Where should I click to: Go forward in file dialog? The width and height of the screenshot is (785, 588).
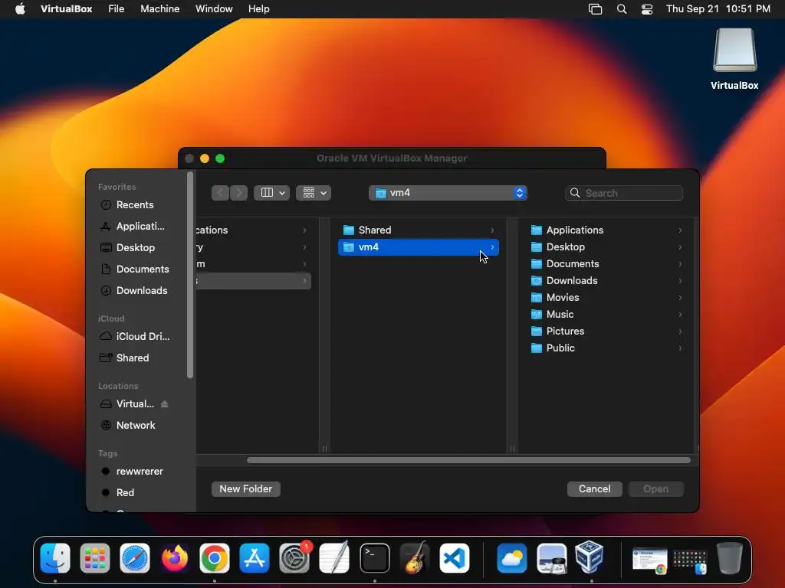pyautogui.click(x=239, y=193)
